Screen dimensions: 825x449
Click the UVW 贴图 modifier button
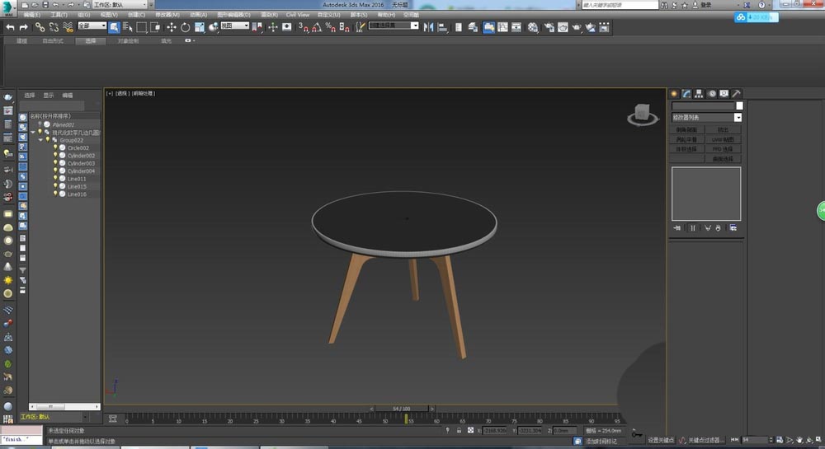pos(723,140)
